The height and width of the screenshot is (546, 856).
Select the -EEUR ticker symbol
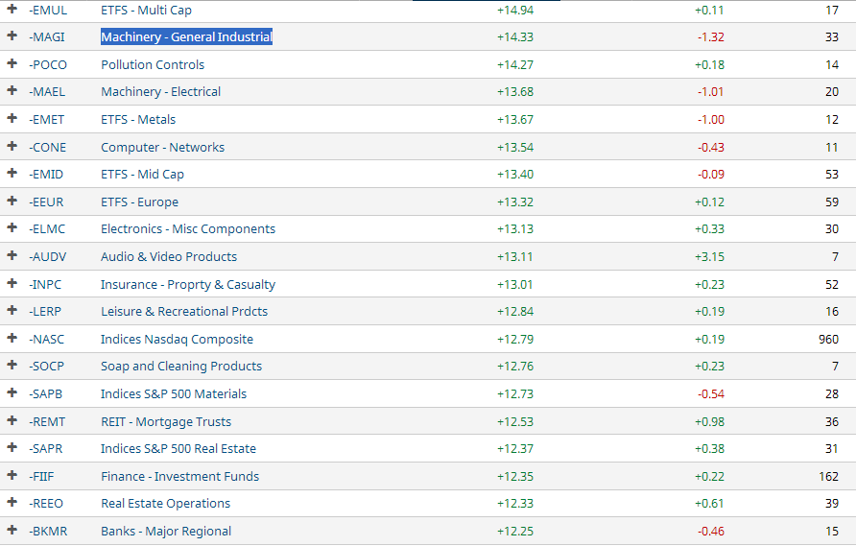pyautogui.click(x=46, y=202)
